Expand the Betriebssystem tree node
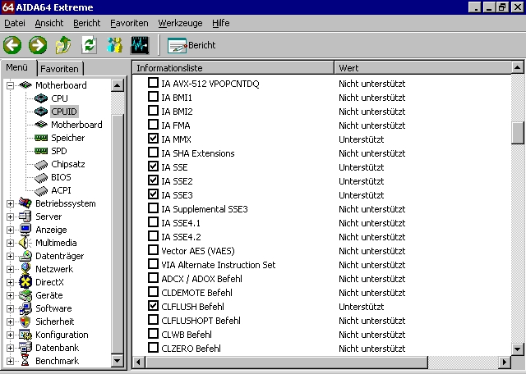The image size is (526, 374). tap(10, 203)
